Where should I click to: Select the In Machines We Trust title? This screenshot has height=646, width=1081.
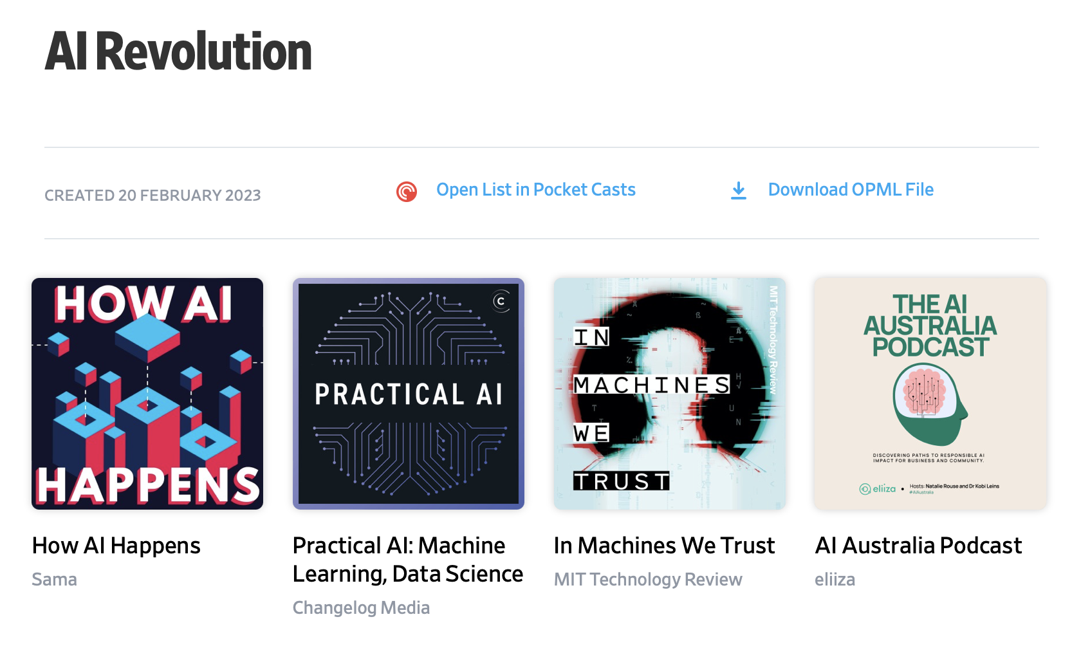click(664, 546)
